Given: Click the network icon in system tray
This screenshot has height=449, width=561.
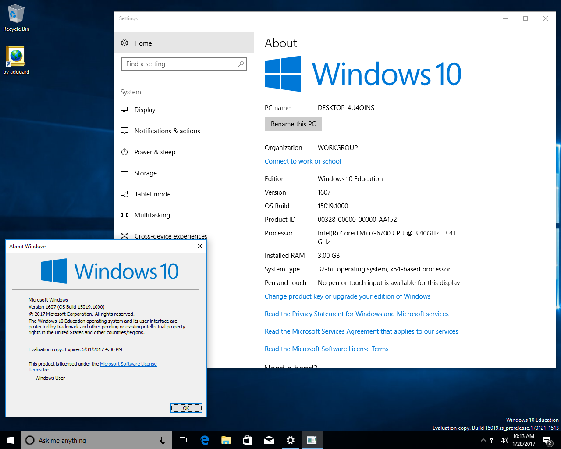Looking at the screenshot, I should point(494,440).
